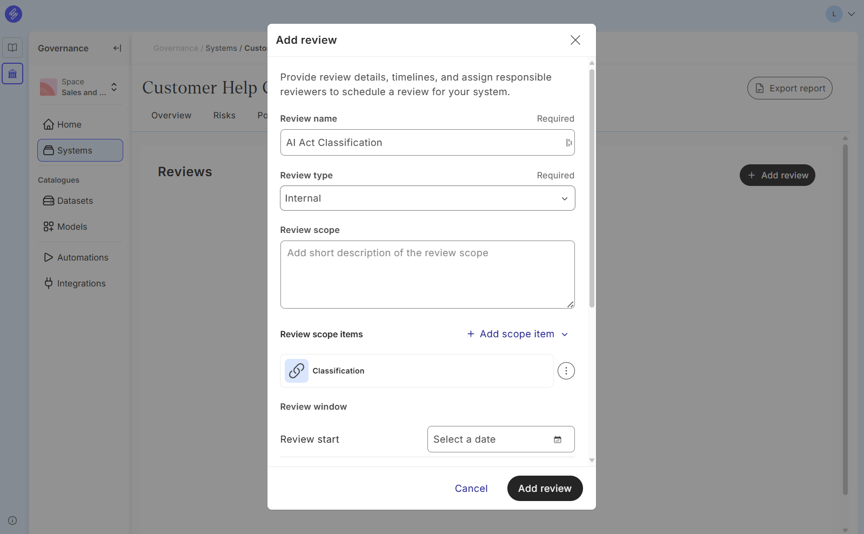Go to Datasets in the sidebar
The image size is (864, 534).
coord(75,201)
